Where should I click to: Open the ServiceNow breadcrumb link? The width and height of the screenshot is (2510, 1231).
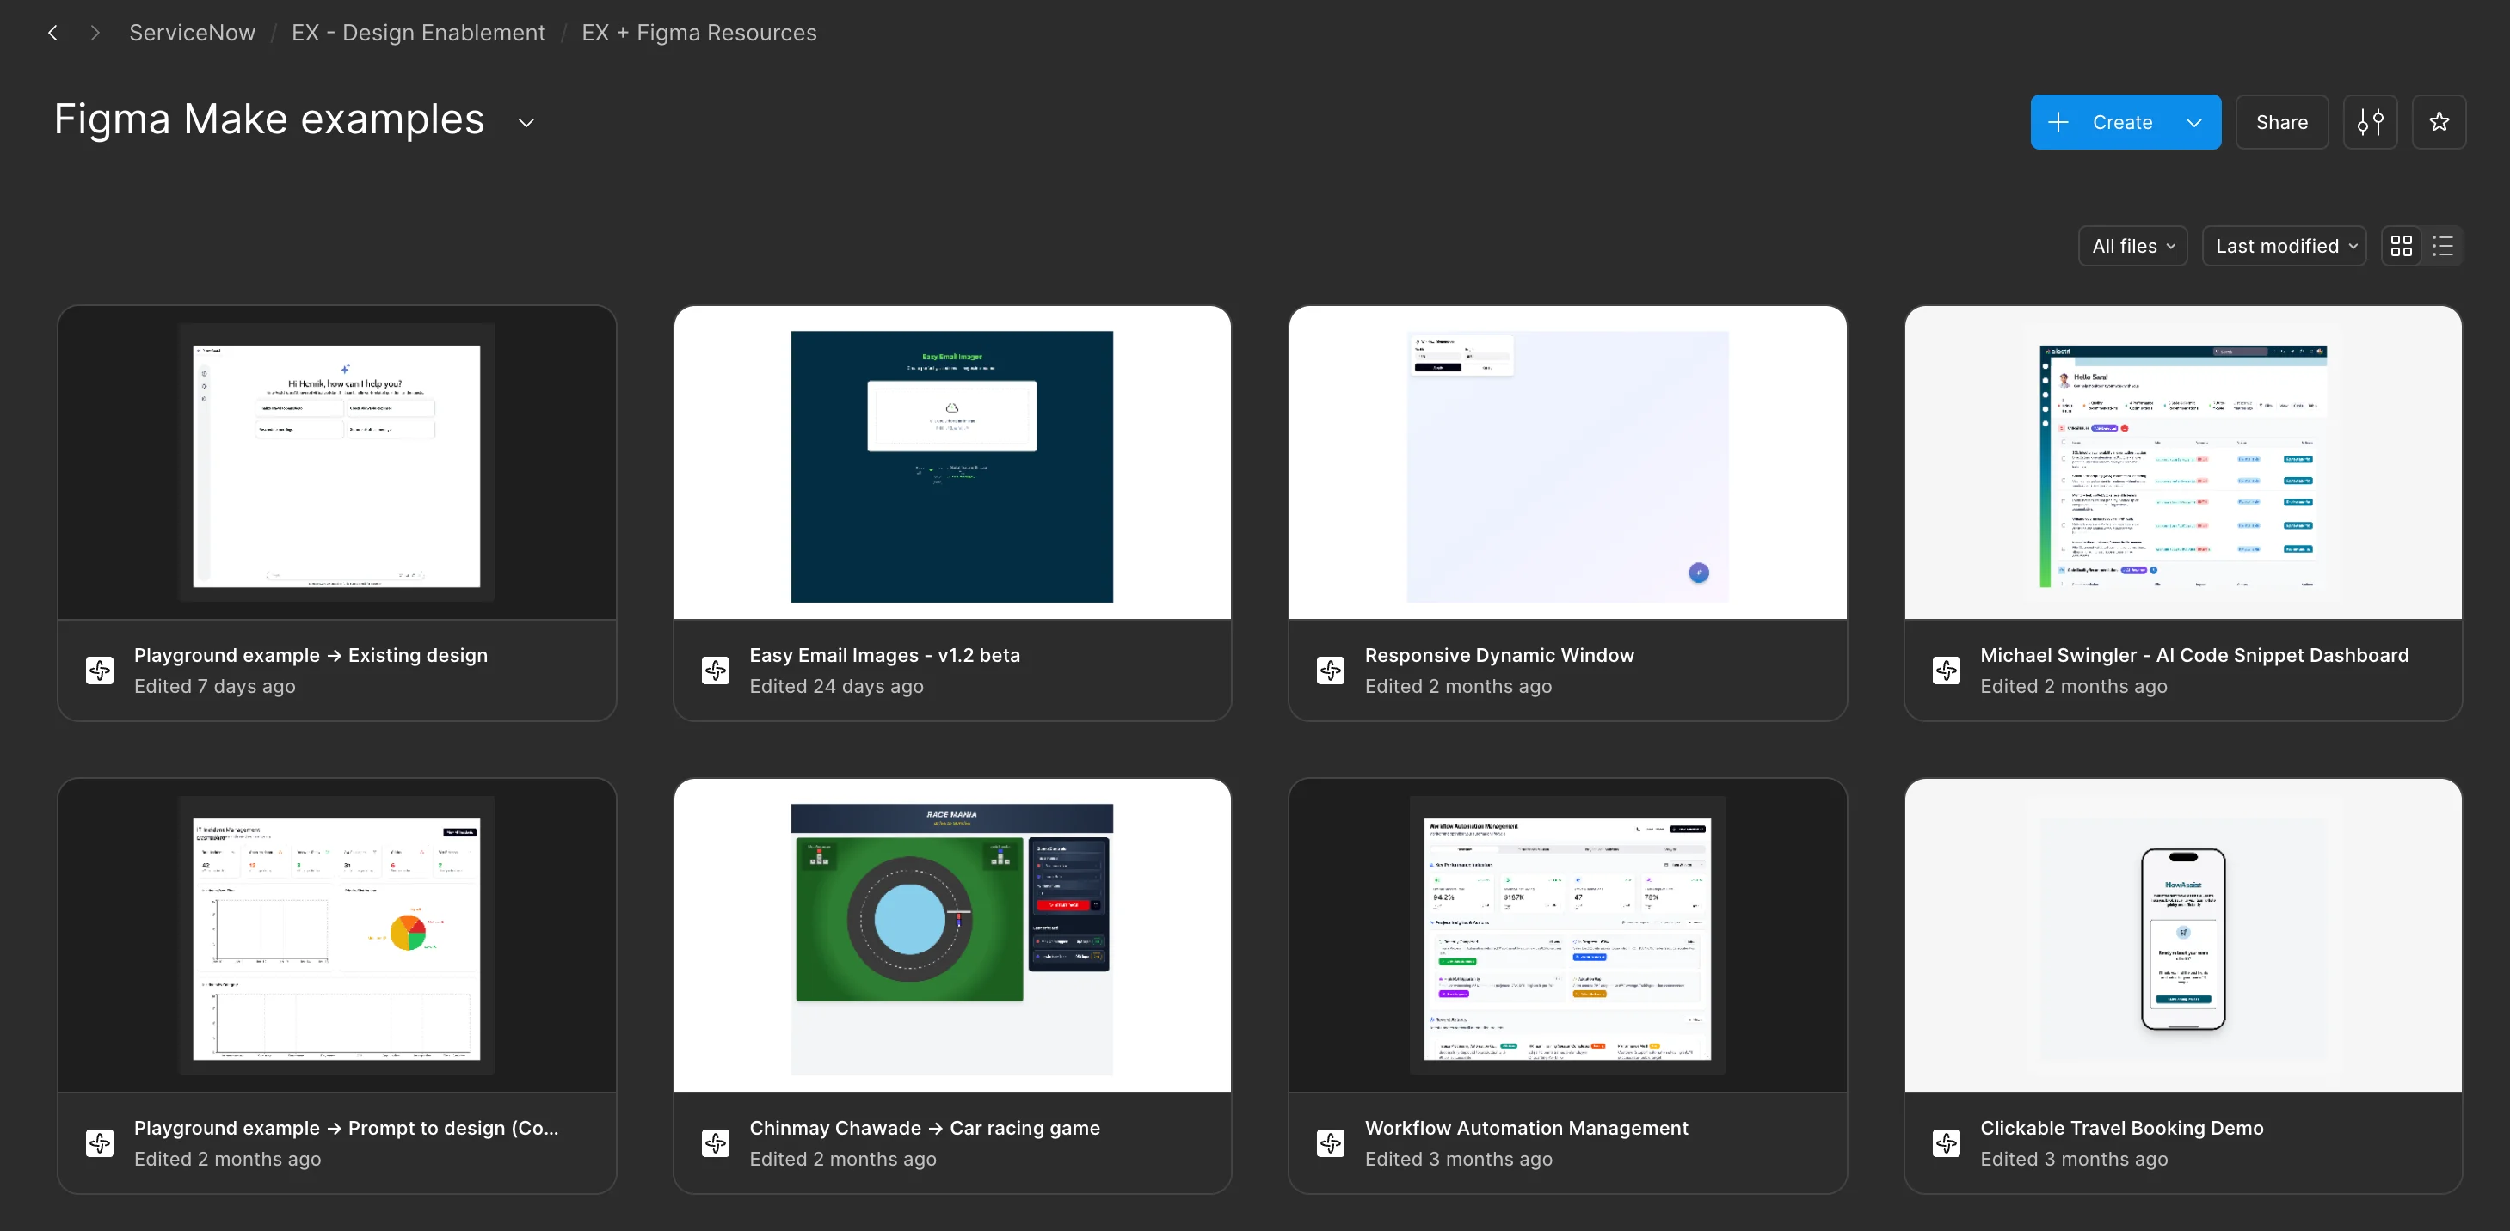[191, 32]
